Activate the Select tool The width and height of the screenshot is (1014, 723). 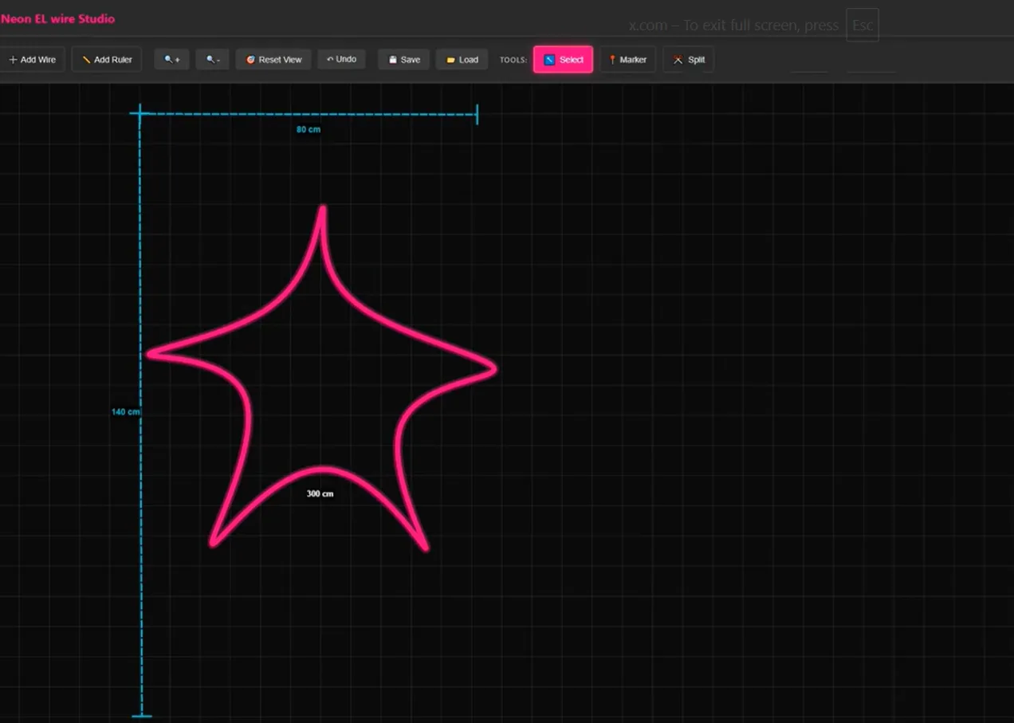[563, 60]
